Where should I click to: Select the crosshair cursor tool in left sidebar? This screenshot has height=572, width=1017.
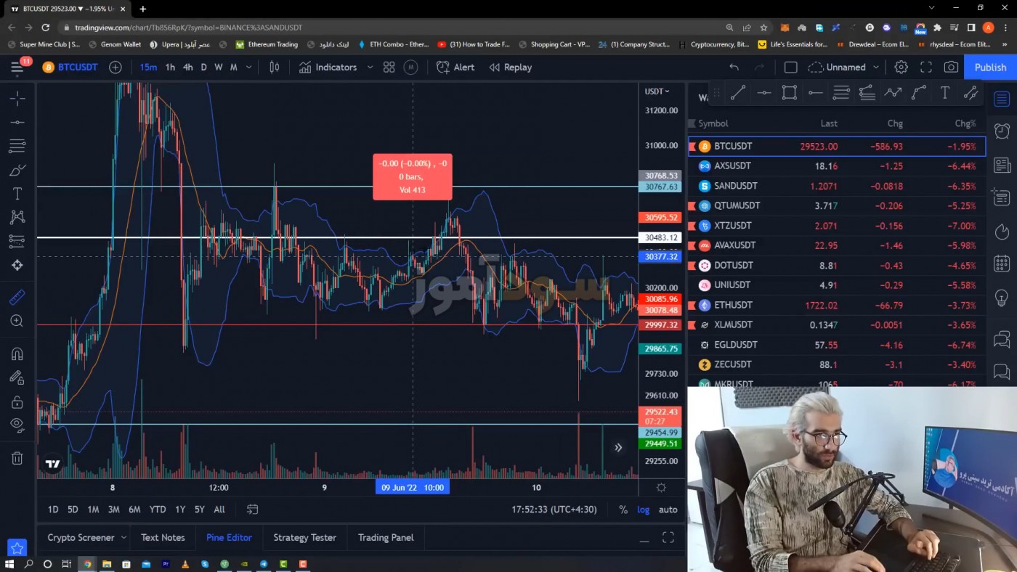pyautogui.click(x=17, y=98)
